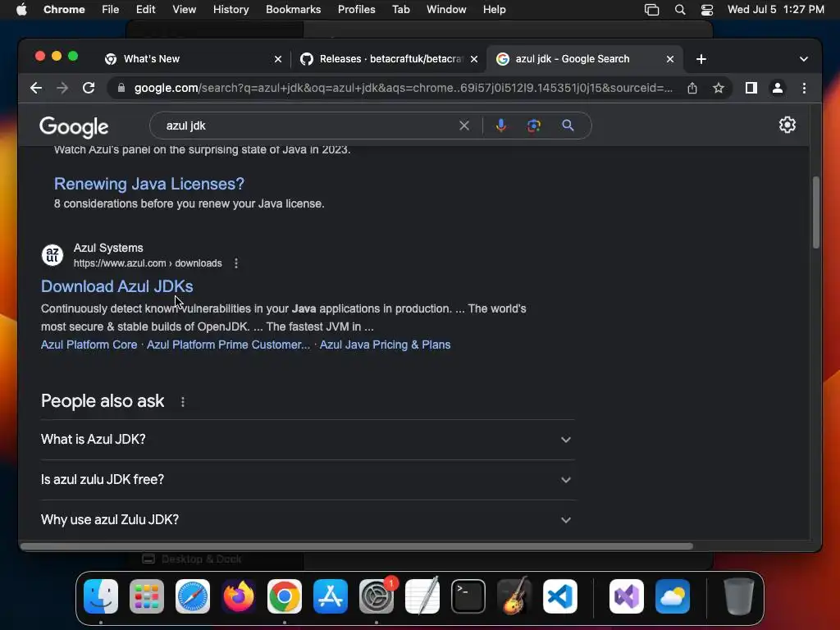This screenshot has height=630, width=840.
Task: Open the Chrome profile button
Action: 778,88
